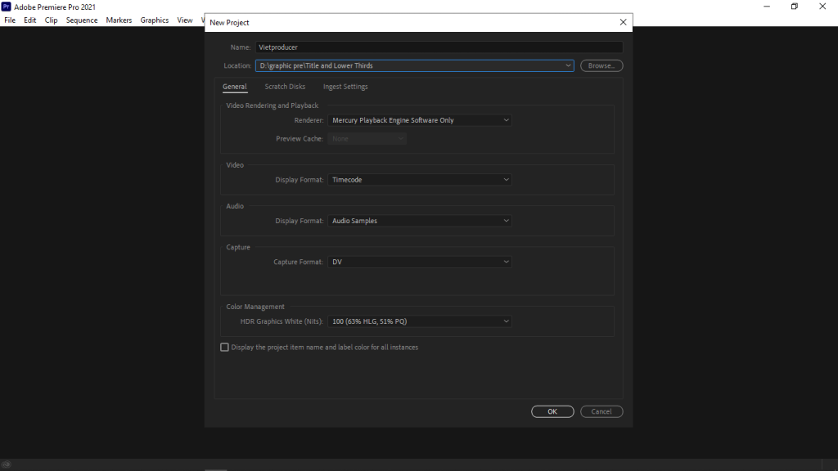838x471 pixels.
Task: Switch to the Ingest Settings tab
Action: tap(345, 87)
